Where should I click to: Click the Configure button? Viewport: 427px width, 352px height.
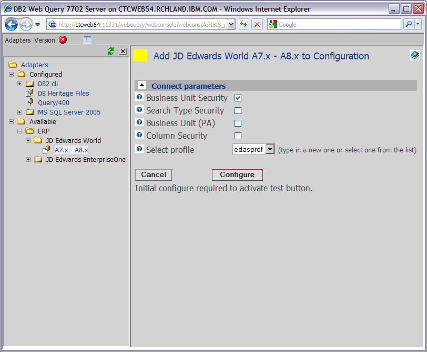pyautogui.click(x=237, y=174)
